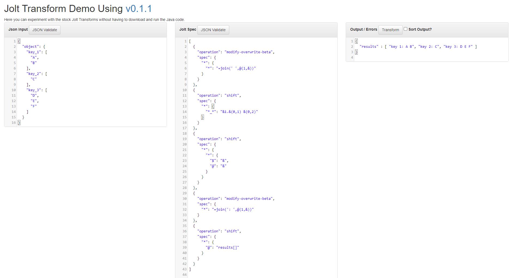
Task: Click the "Jolt Spec" panel heading
Action: click(188, 29)
